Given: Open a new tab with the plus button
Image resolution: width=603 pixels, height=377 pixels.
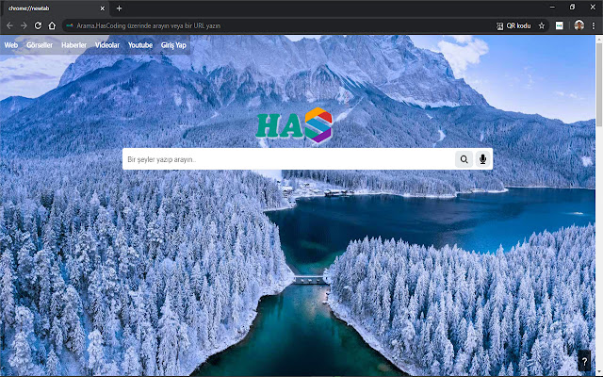Looking at the screenshot, I should coord(120,8).
